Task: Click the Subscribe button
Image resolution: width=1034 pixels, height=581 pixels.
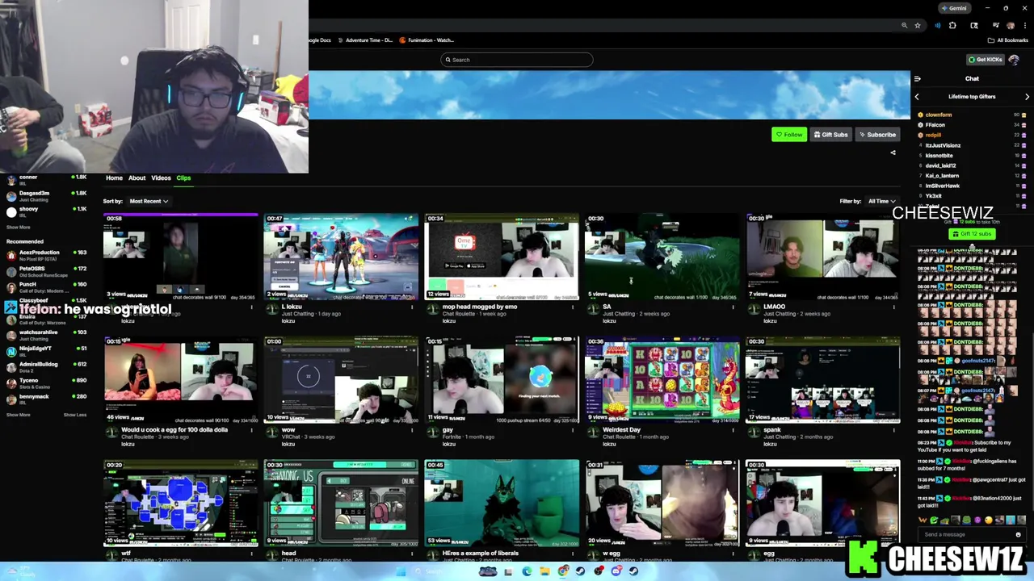Action: 877,135
